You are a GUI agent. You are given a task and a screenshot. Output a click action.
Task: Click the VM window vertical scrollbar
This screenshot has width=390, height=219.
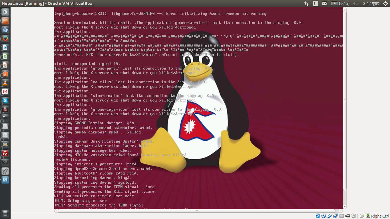coord(345,100)
